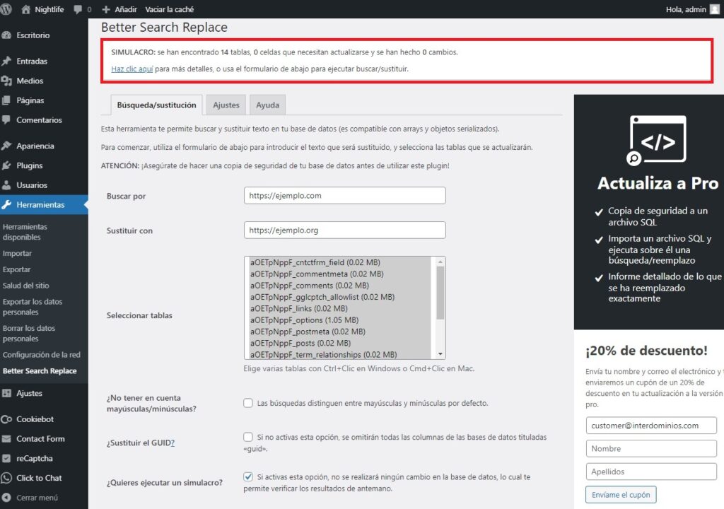Select aOETpNppF_options table

[x=340, y=320]
